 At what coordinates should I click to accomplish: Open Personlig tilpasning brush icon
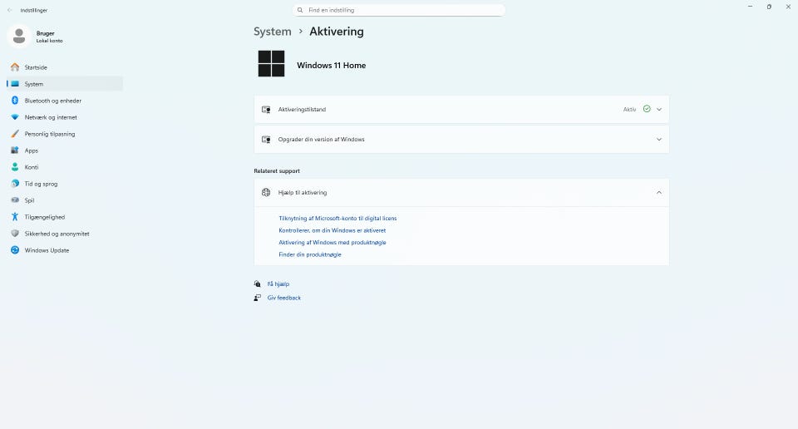[15, 134]
